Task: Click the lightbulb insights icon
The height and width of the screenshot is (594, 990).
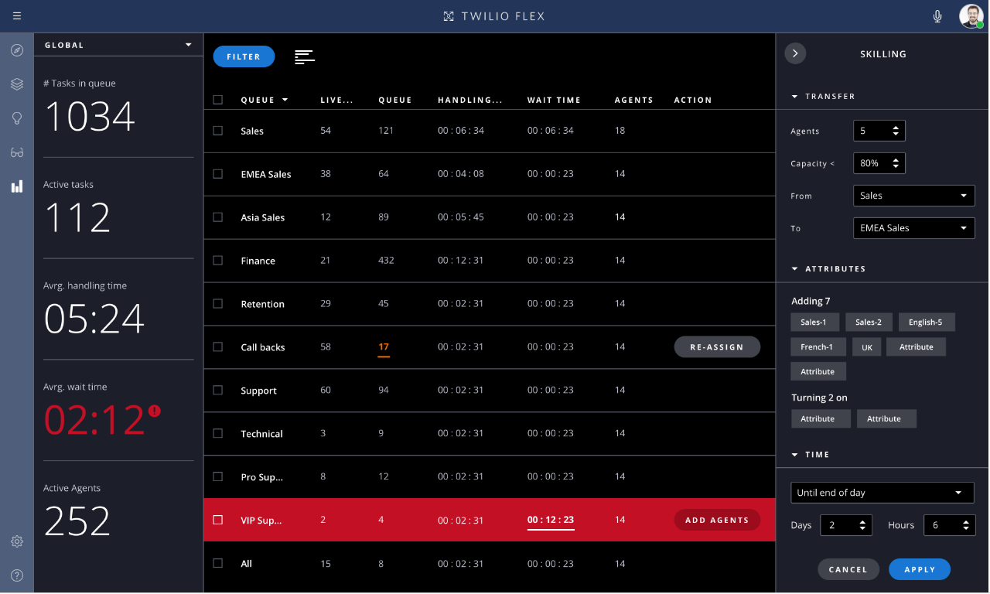Action: 16,118
